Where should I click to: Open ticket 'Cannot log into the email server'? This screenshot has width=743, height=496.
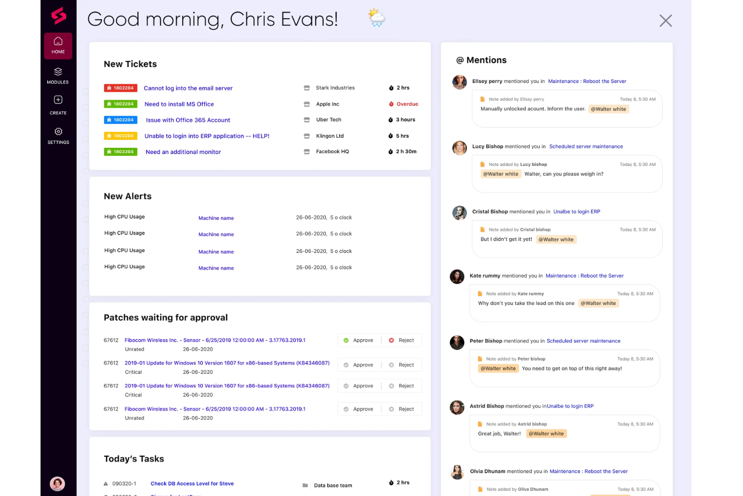pos(188,88)
